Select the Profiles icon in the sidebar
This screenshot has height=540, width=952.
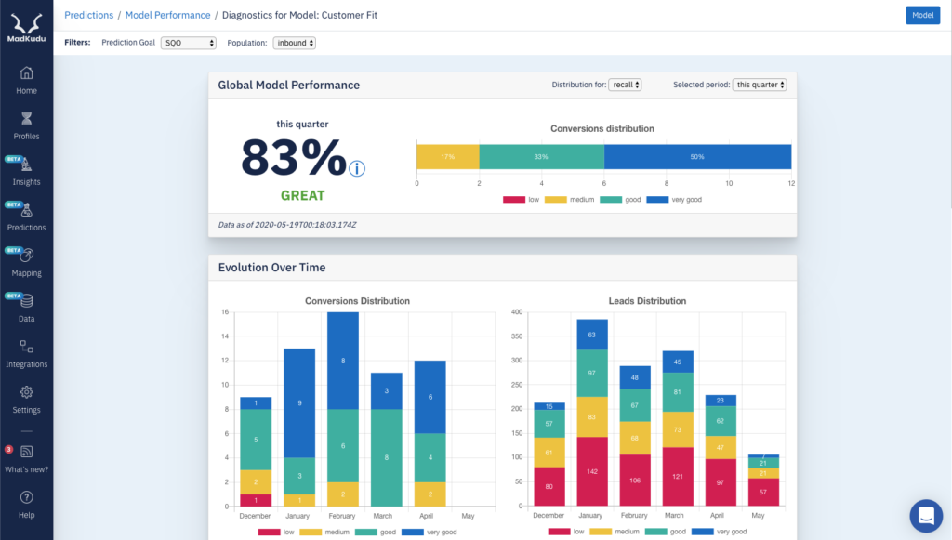coord(26,125)
